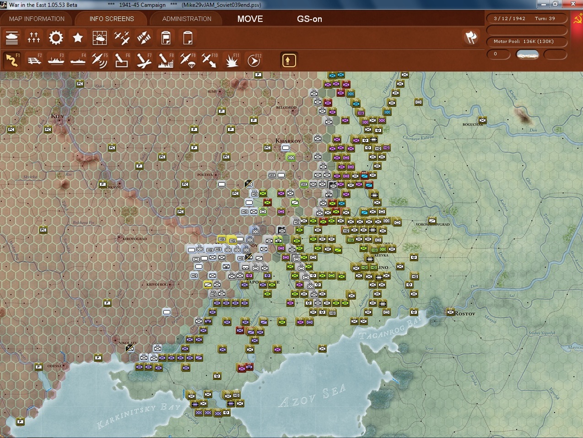The height and width of the screenshot is (438, 583).
Task: Open the losses screen with crosses icon
Action: point(34,37)
